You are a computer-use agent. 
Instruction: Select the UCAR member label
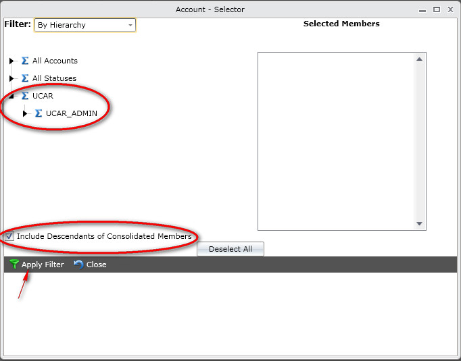point(43,96)
